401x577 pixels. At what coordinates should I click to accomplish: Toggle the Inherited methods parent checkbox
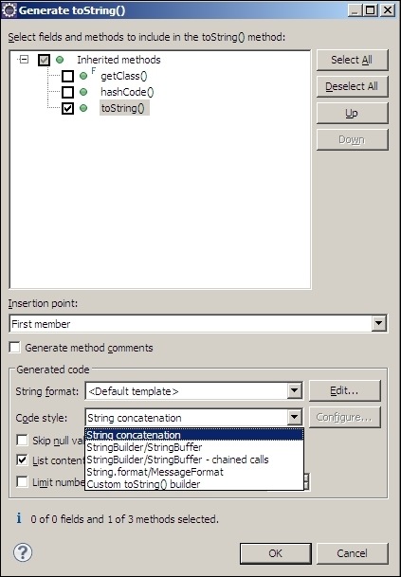click(x=45, y=60)
